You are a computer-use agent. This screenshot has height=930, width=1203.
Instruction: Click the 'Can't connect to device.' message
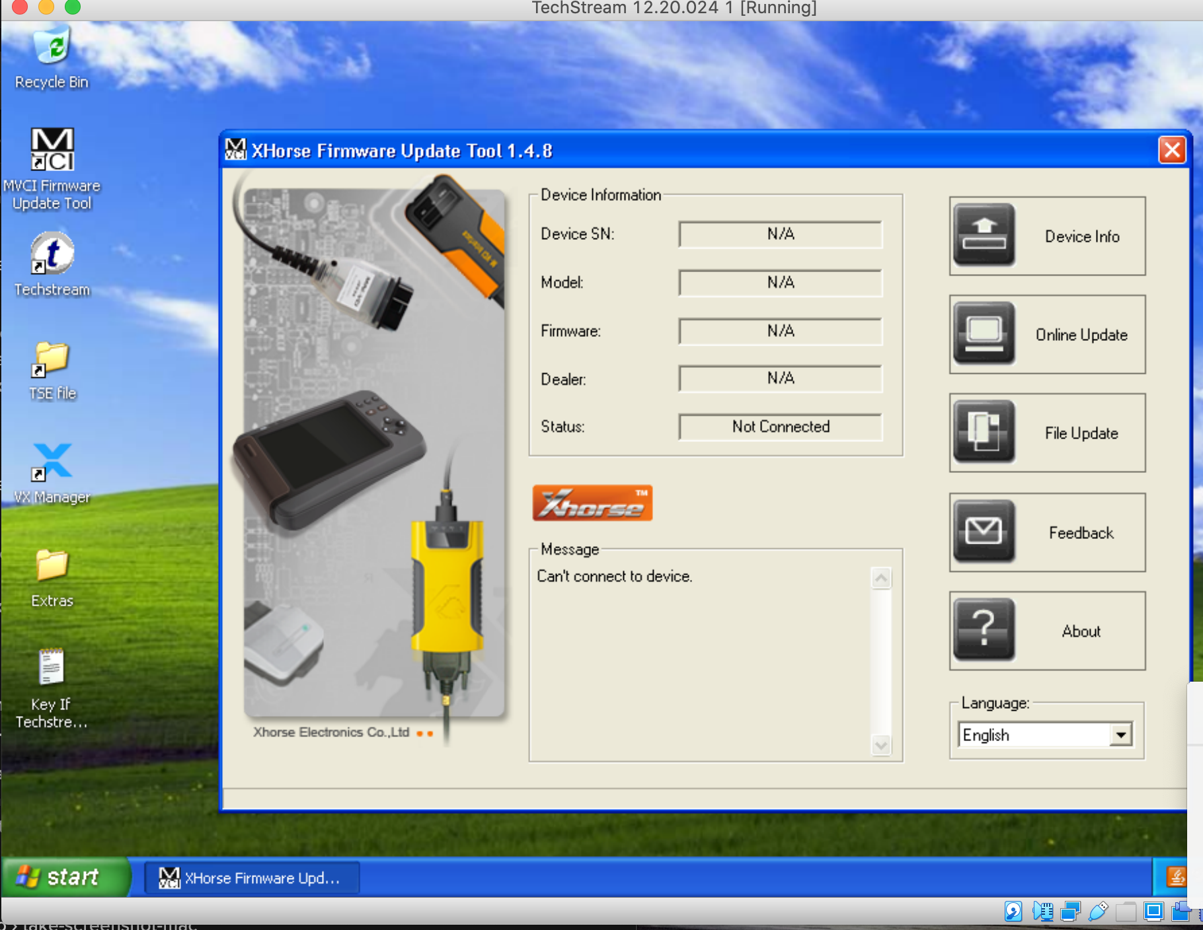click(614, 576)
